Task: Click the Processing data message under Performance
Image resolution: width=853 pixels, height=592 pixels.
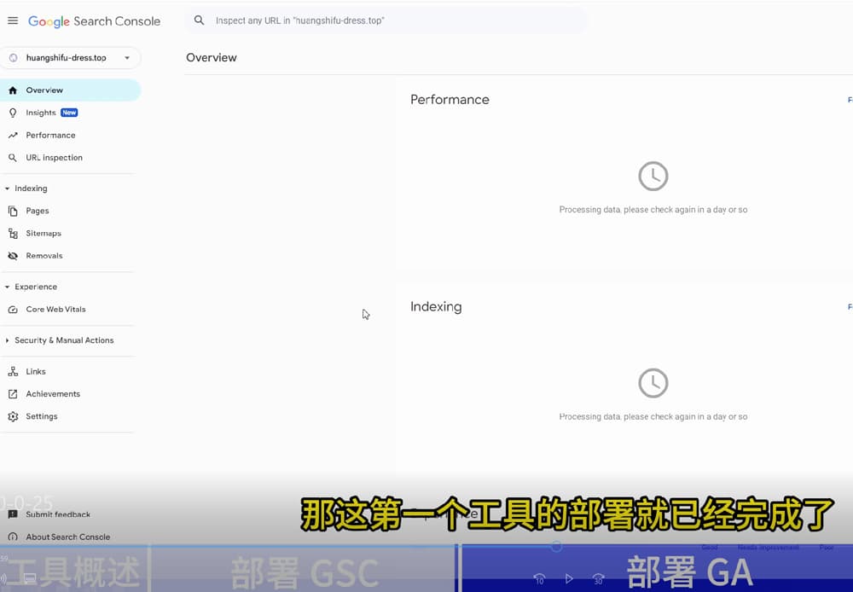Action: click(653, 210)
